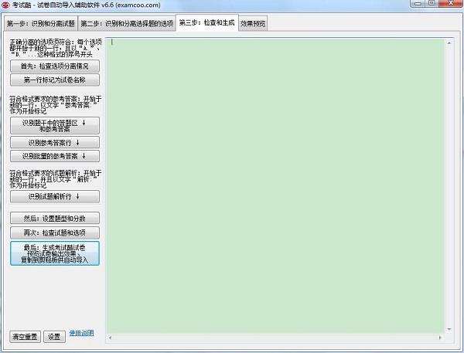Click inside the green text editing area
This screenshot has width=464, height=353.
[275, 186]
